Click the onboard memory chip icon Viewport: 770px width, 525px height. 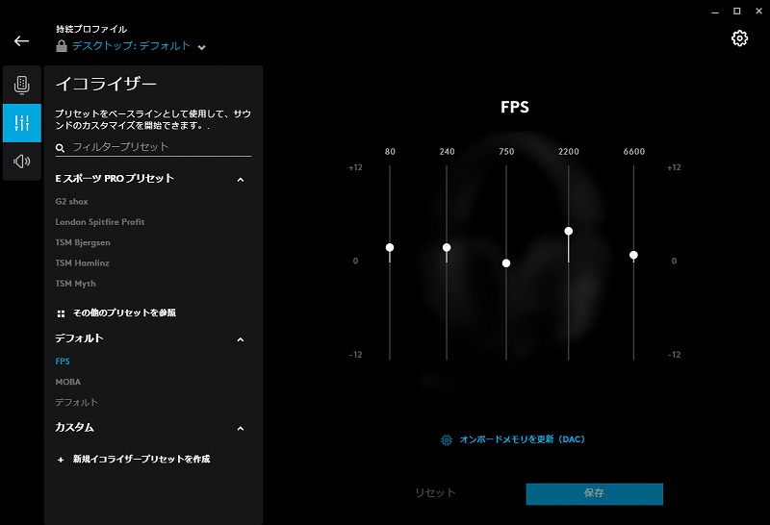(446, 440)
